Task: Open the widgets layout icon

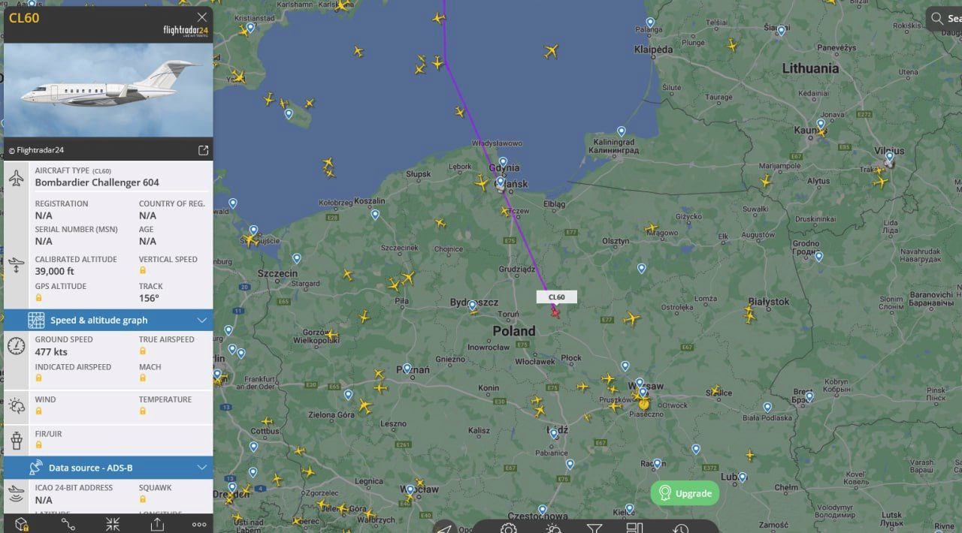Action: coord(635,528)
